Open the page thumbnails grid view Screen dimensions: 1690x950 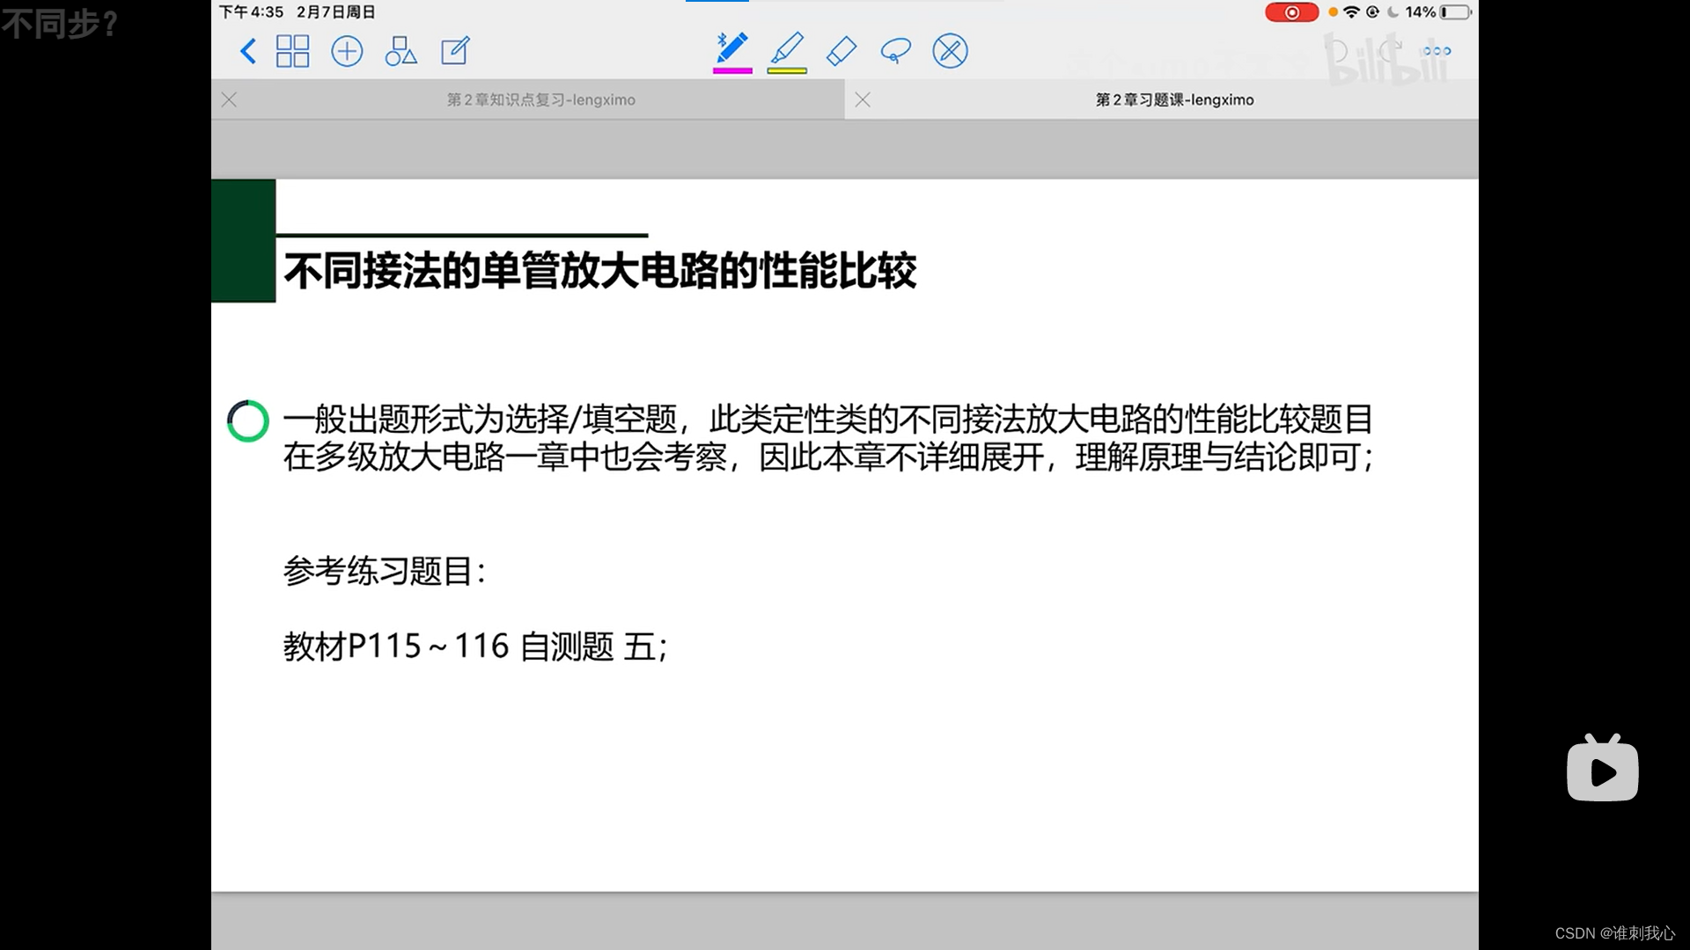point(292,51)
